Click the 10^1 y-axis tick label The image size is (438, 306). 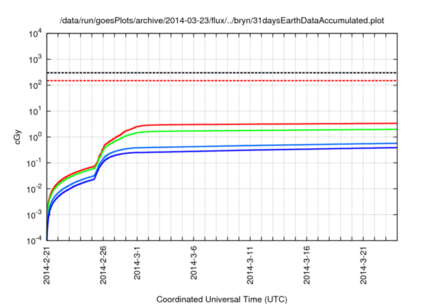point(35,111)
